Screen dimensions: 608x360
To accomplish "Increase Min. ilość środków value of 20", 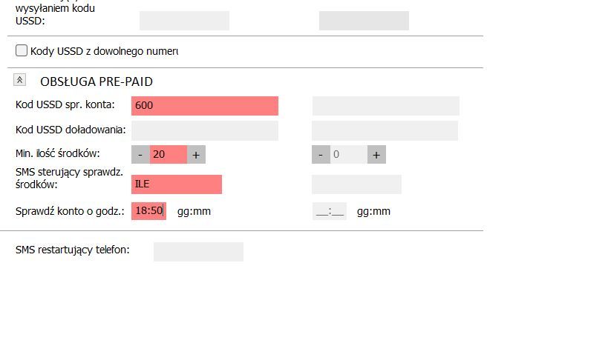I will (x=196, y=155).
